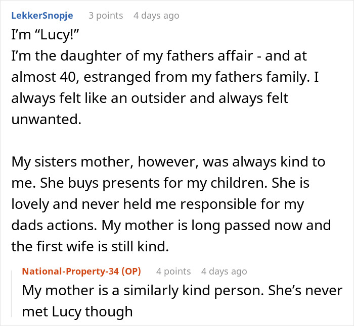The image size is (354, 326).
Task: Click the sentence "the first wife is still kind."
Action: 90,246
